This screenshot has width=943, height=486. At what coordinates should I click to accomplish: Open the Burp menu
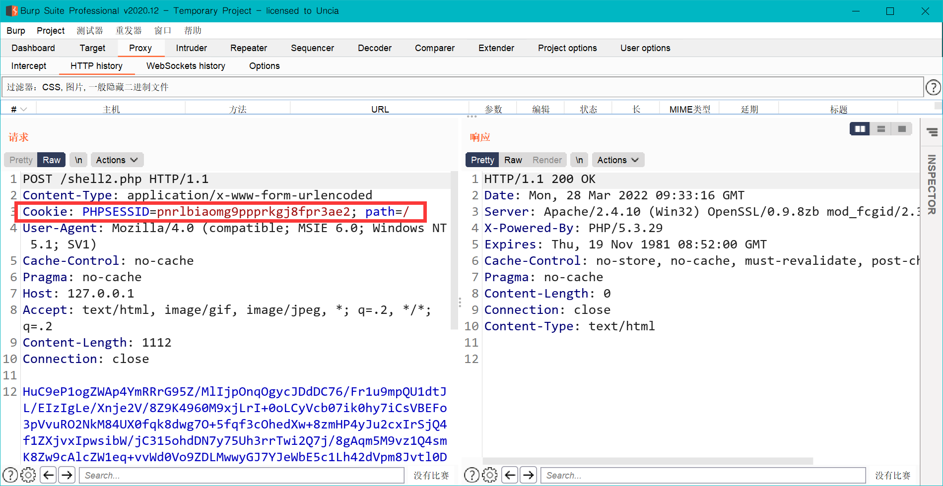pos(16,31)
